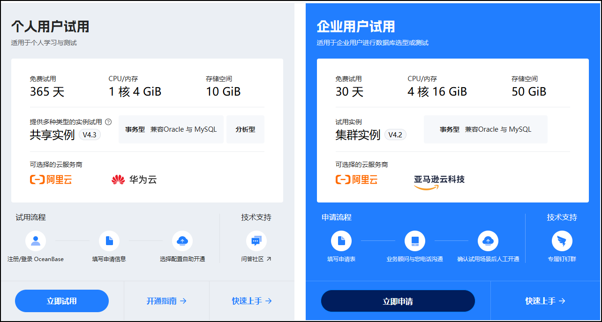Click the V4.3 version badge
The width and height of the screenshot is (602, 322).
tap(90, 135)
